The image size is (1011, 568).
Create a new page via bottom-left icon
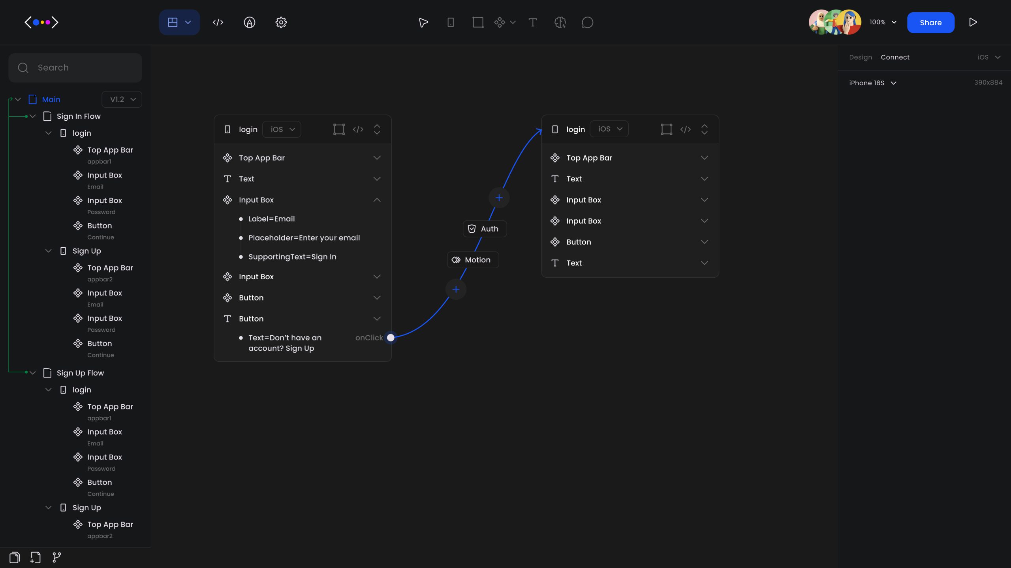(35, 557)
